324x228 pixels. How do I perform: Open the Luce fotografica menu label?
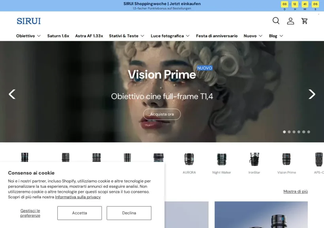coord(167,36)
